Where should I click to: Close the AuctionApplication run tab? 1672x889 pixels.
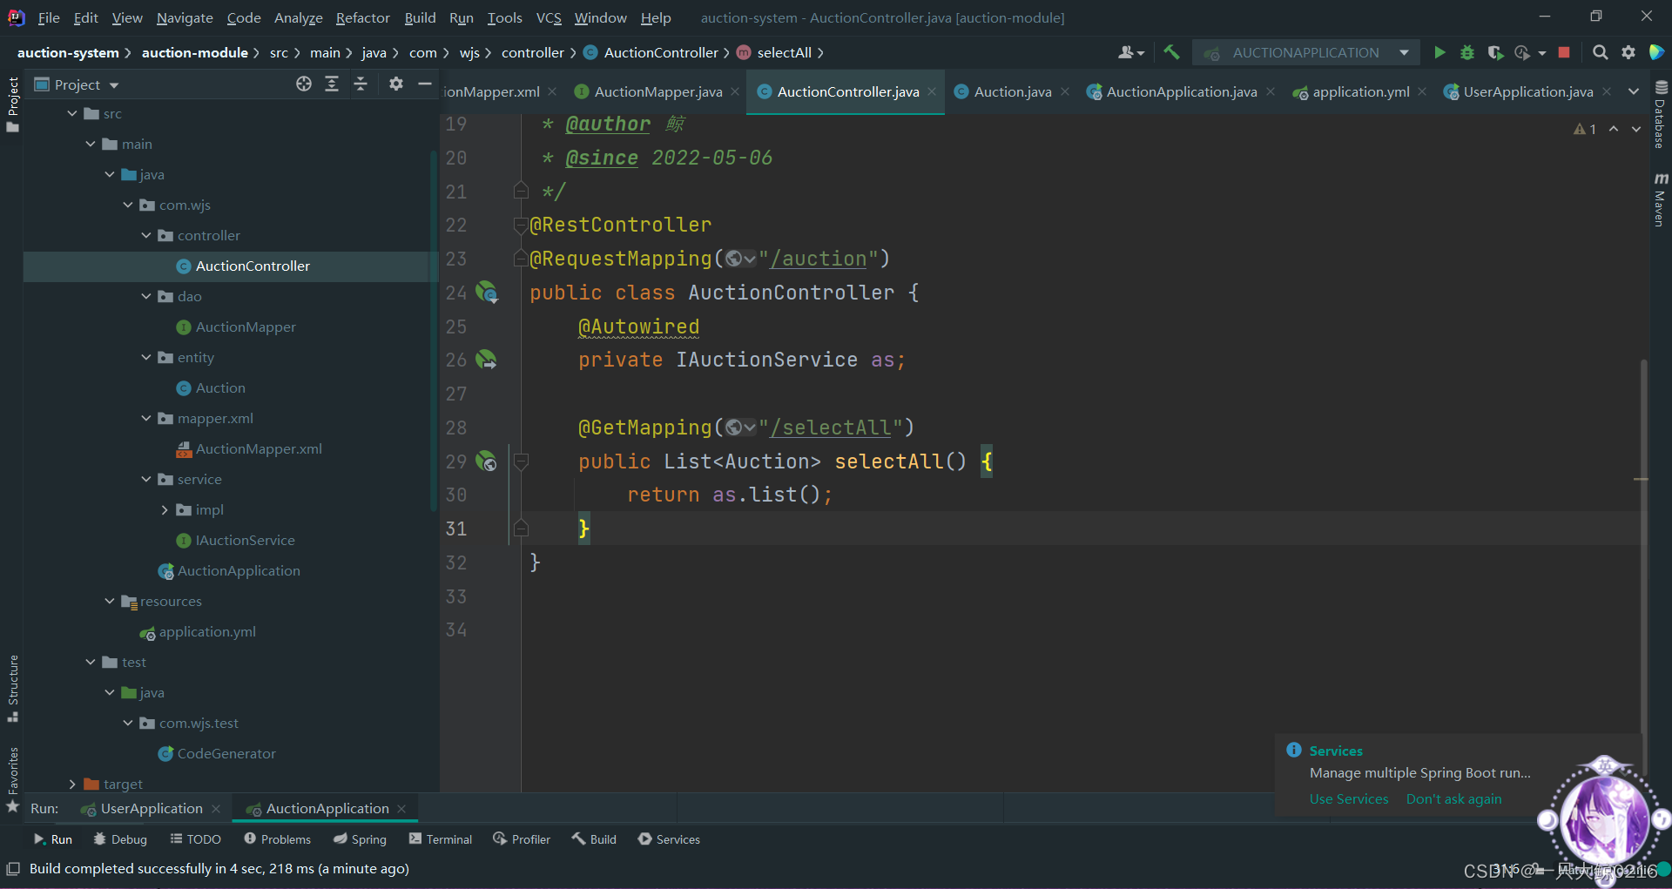pos(401,809)
